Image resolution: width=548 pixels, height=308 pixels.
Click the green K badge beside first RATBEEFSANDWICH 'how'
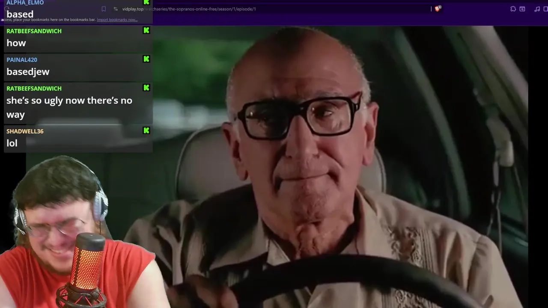click(146, 30)
